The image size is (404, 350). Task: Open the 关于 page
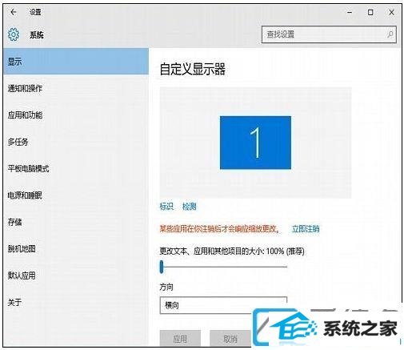76,302
